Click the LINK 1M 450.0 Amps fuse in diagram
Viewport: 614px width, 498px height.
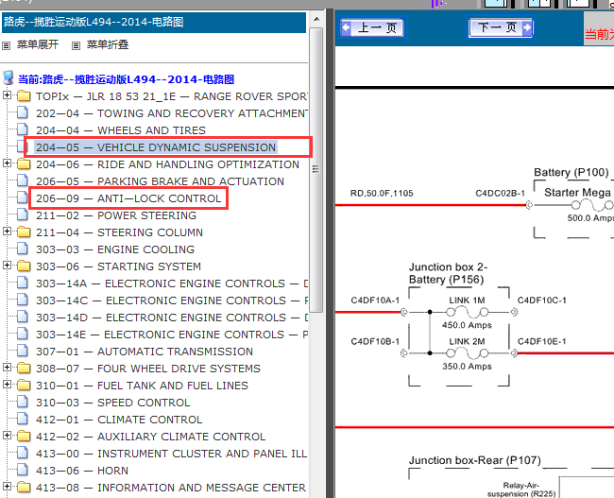click(467, 313)
